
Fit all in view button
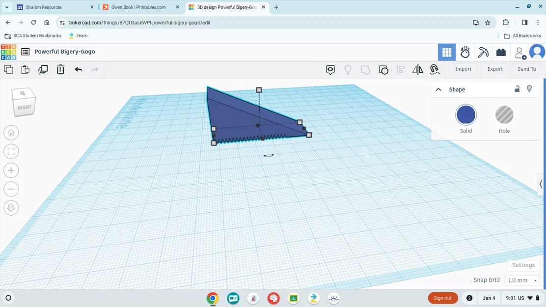(11, 152)
